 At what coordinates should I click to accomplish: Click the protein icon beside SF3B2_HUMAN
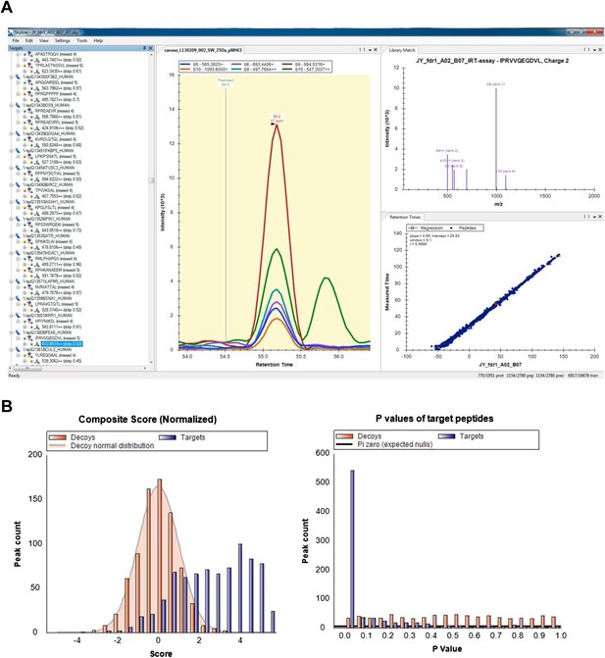pos(18,76)
